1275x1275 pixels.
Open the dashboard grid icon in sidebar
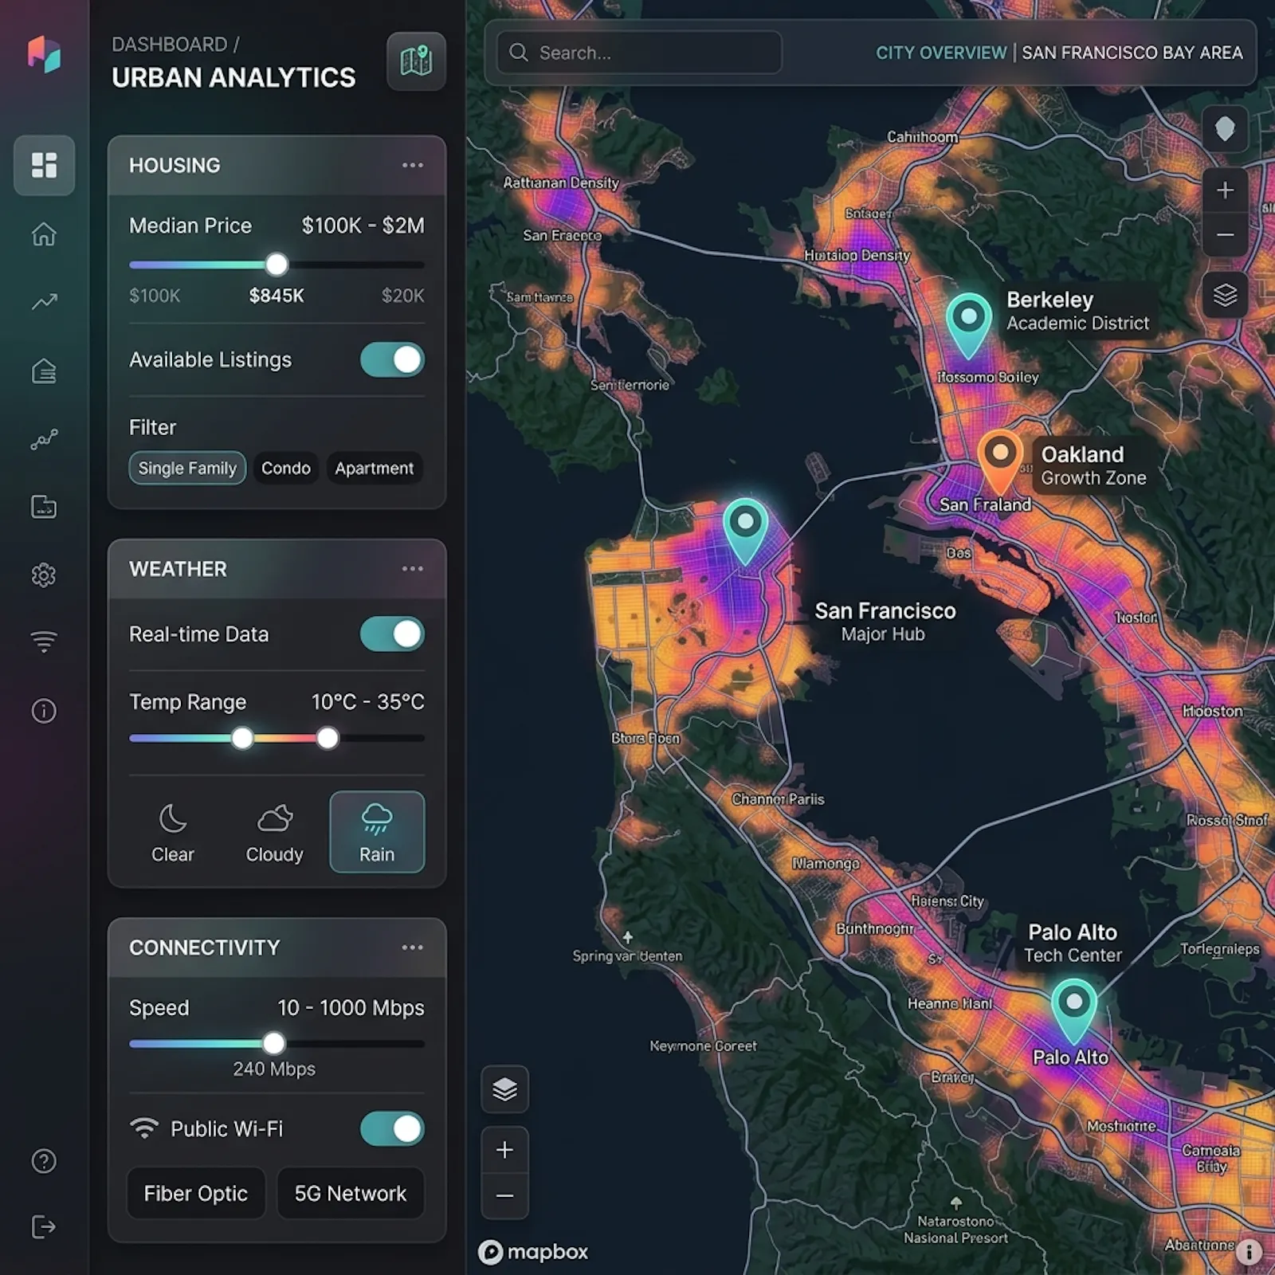click(x=44, y=165)
